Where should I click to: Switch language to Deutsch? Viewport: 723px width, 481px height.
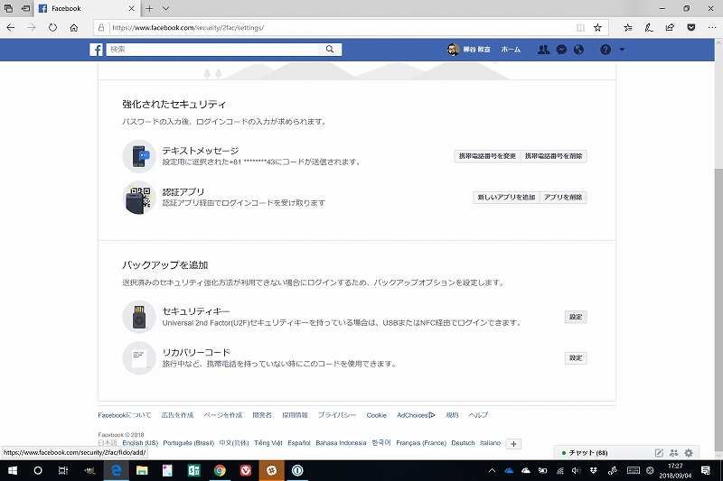[463, 443]
